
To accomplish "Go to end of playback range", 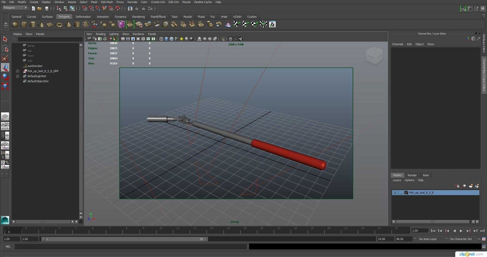I will coord(482,231).
